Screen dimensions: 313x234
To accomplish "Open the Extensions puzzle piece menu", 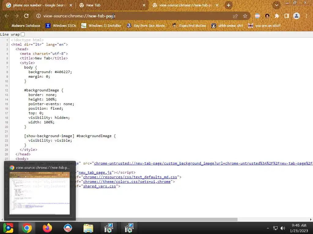I will pos(277,16).
